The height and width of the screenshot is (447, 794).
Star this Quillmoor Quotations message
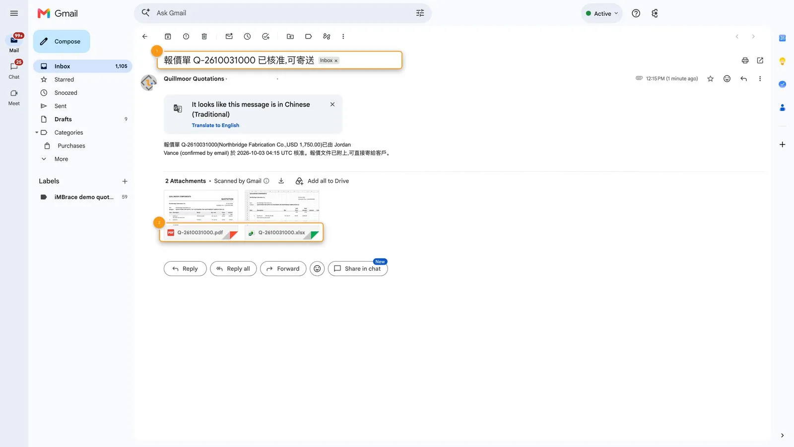tap(710, 78)
